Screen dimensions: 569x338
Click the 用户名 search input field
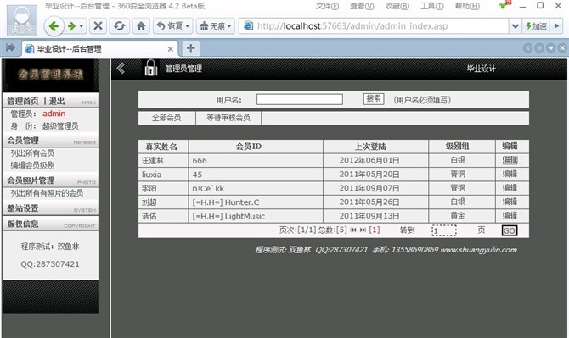point(300,99)
